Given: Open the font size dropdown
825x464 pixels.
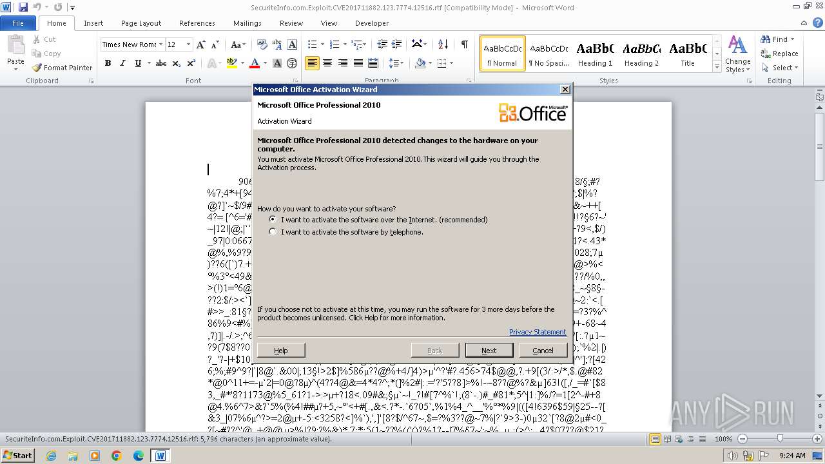Looking at the screenshot, I should pos(188,44).
